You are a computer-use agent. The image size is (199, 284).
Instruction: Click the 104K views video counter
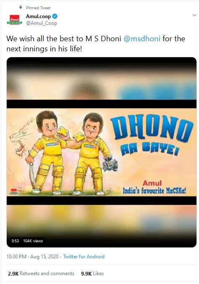[33, 241]
